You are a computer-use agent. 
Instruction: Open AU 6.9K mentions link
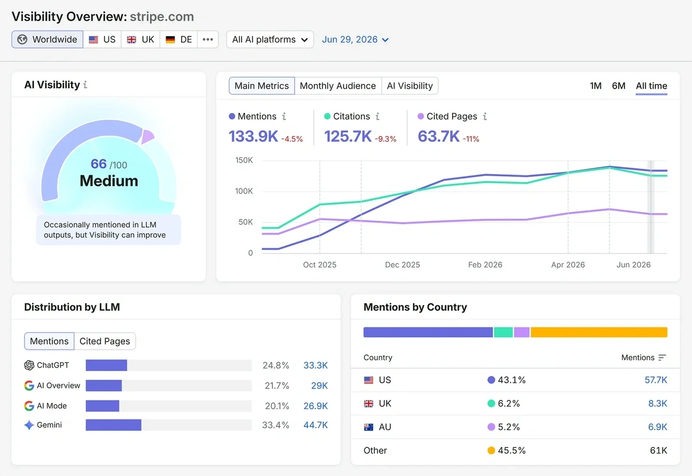point(658,428)
